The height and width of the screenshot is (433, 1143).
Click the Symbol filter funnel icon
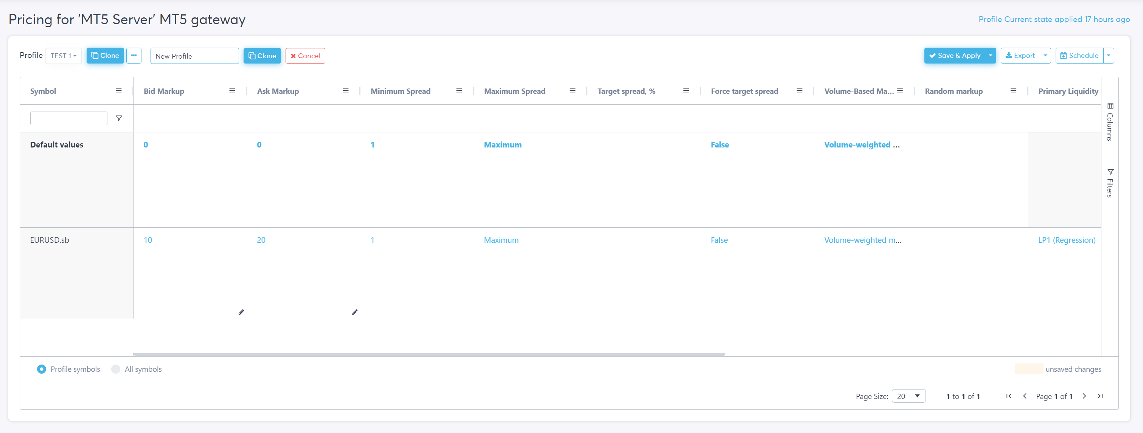pos(119,118)
